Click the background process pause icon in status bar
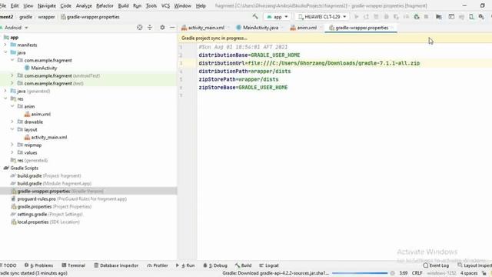Screen dimensions: 492x277 pyautogui.click(x=392, y=273)
